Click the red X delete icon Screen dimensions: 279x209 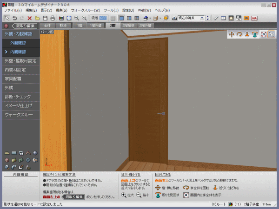coord(29,18)
